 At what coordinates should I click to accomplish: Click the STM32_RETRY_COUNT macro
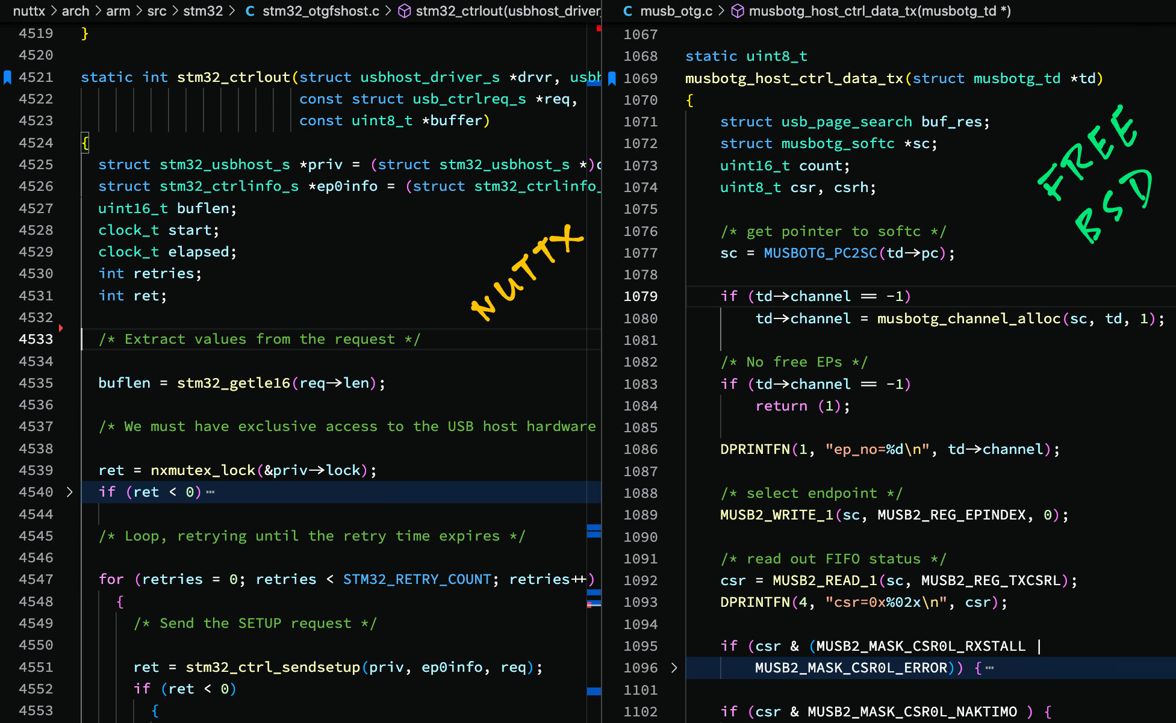click(417, 579)
